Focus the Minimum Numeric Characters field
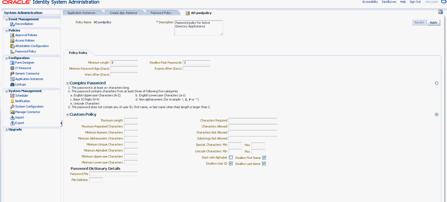447x202 pixels. click(131, 132)
